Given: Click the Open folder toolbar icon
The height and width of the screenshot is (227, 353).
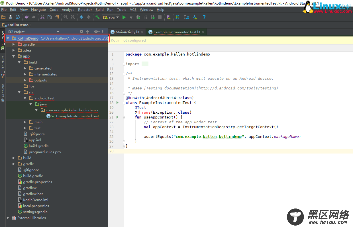Looking at the screenshot, I should pos(3,17).
